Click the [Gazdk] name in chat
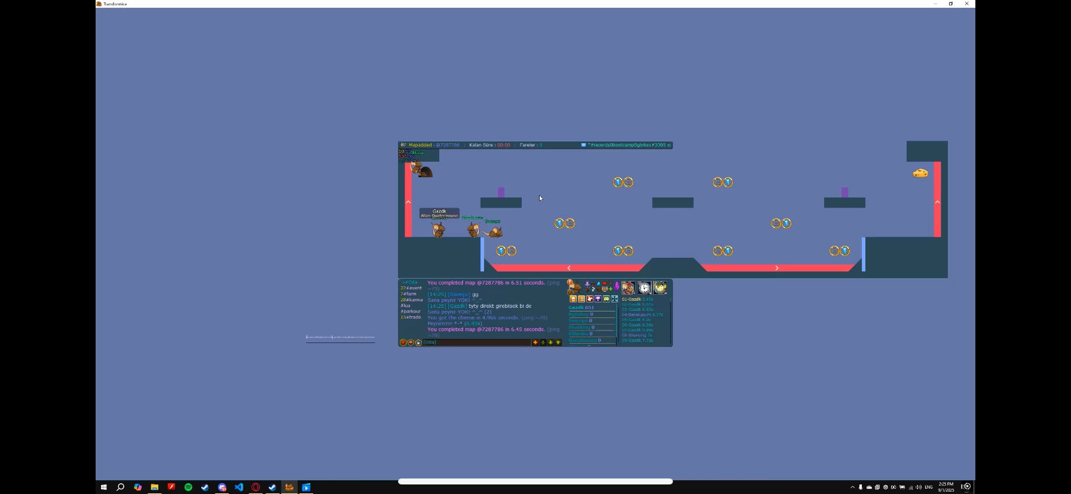 (x=458, y=306)
